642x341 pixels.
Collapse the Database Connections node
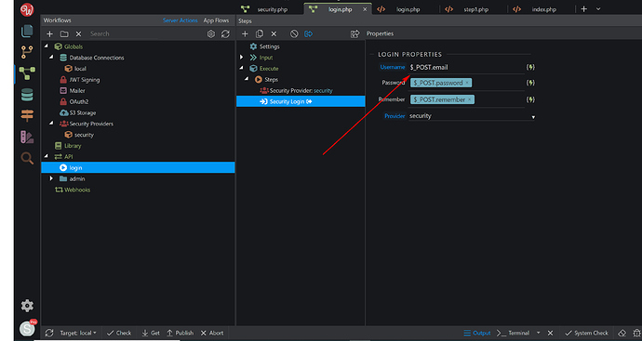[x=51, y=58]
